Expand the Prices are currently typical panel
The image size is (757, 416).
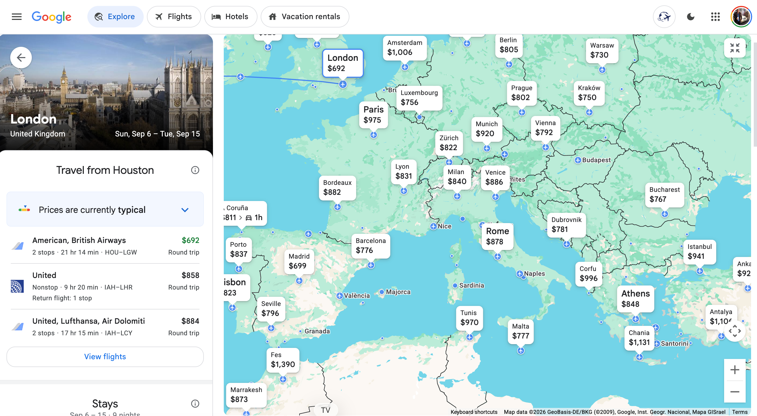[x=105, y=209]
